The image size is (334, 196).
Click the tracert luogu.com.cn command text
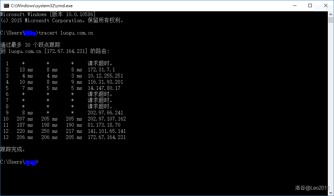66,33
